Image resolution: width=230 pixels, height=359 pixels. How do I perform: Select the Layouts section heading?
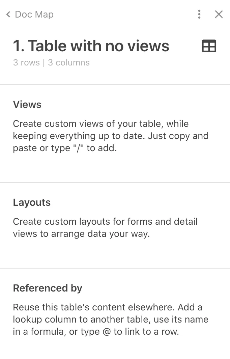(32, 202)
